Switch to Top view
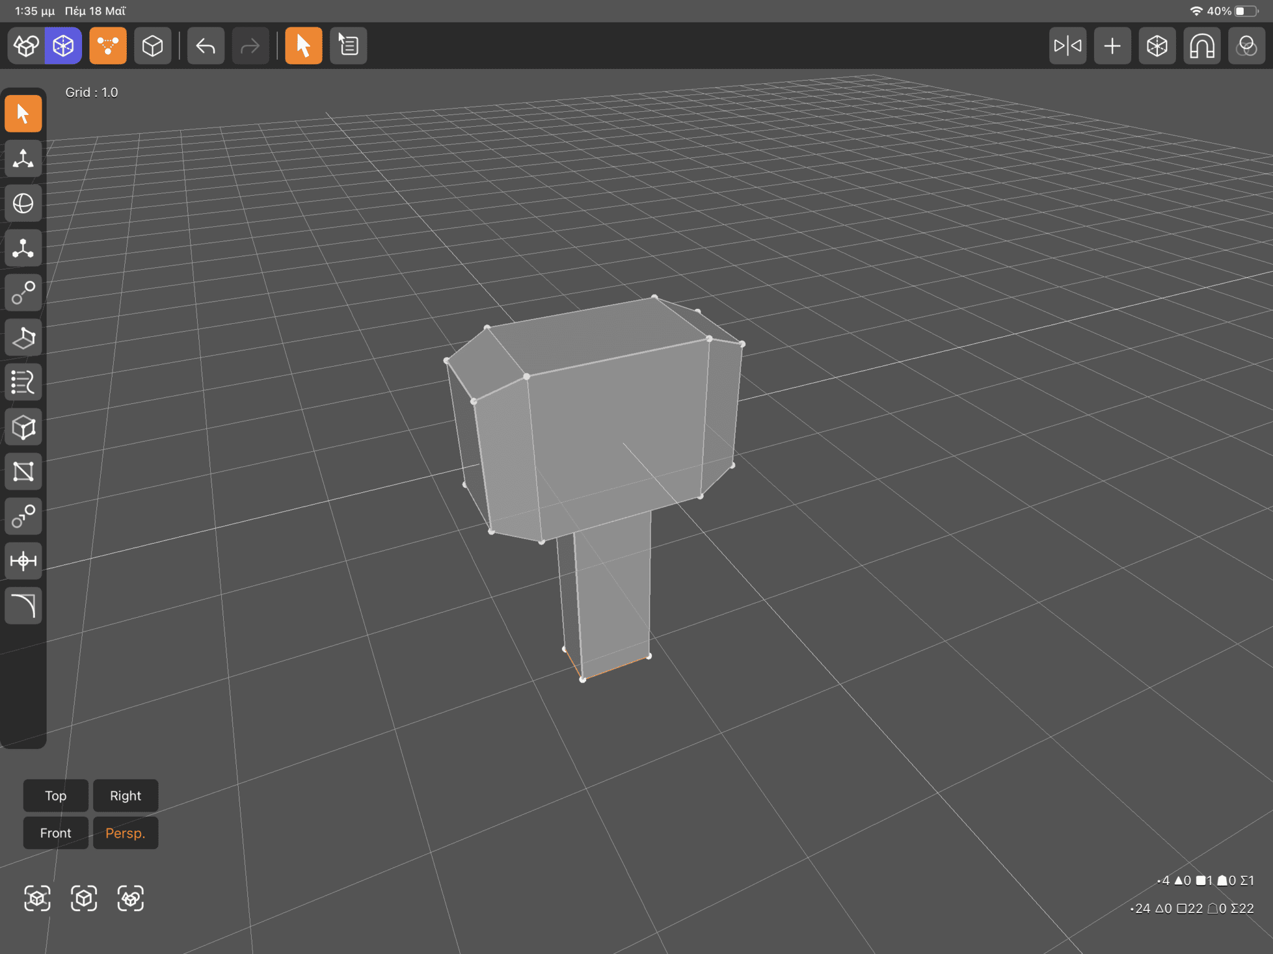1273x954 pixels. pyautogui.click(x=56, y=796)
